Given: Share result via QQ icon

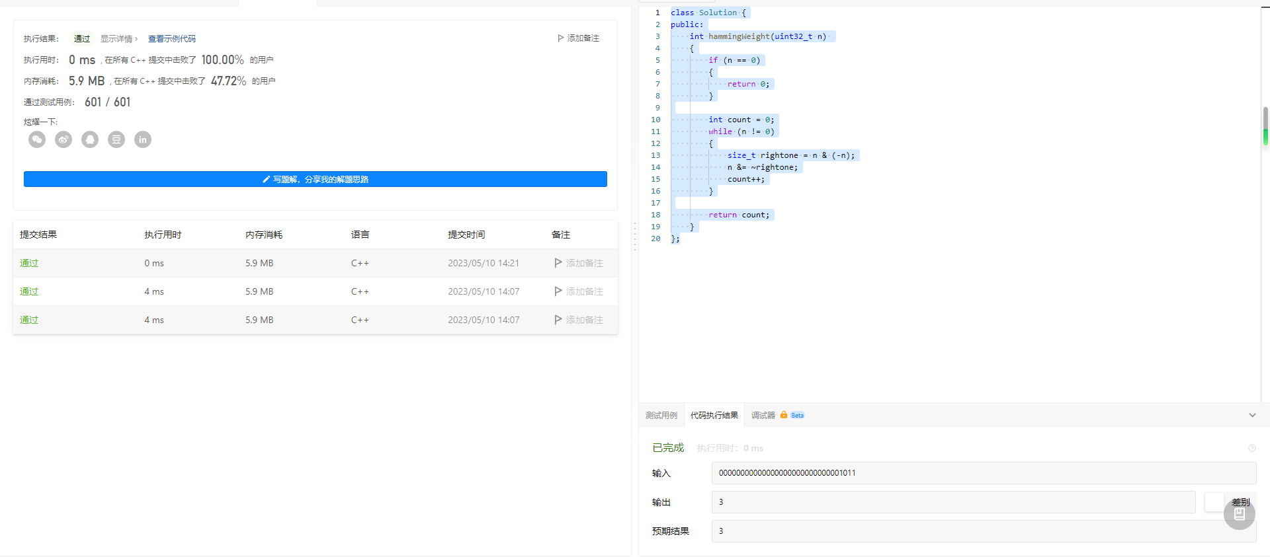Looking at the screenshot, I should point(90,139).
